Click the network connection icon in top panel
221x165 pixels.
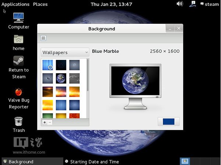point(193,4)
